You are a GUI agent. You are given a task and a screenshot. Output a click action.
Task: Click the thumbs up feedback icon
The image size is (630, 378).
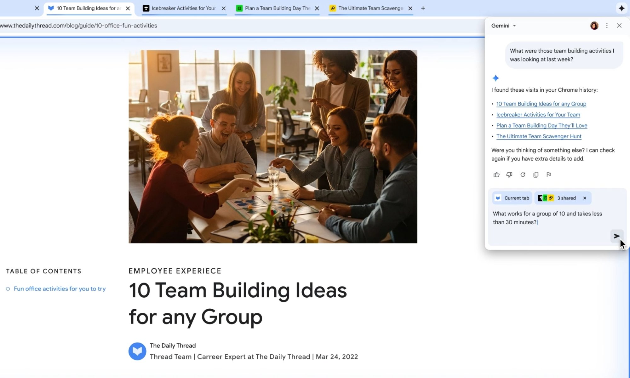496,175
